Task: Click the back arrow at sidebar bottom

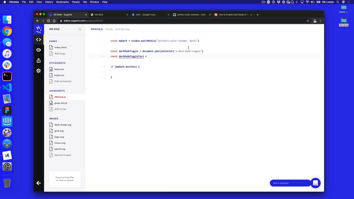Action: click(38, 183)
